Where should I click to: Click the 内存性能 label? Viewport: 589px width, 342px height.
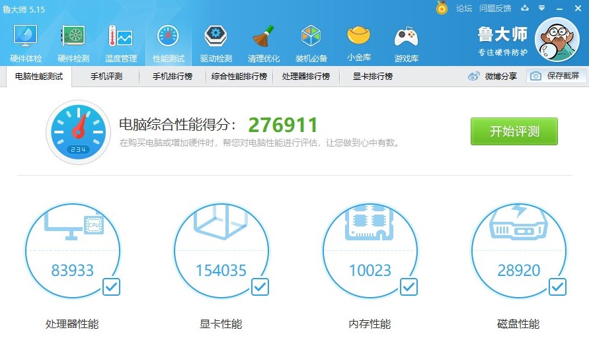coord(370,324)
